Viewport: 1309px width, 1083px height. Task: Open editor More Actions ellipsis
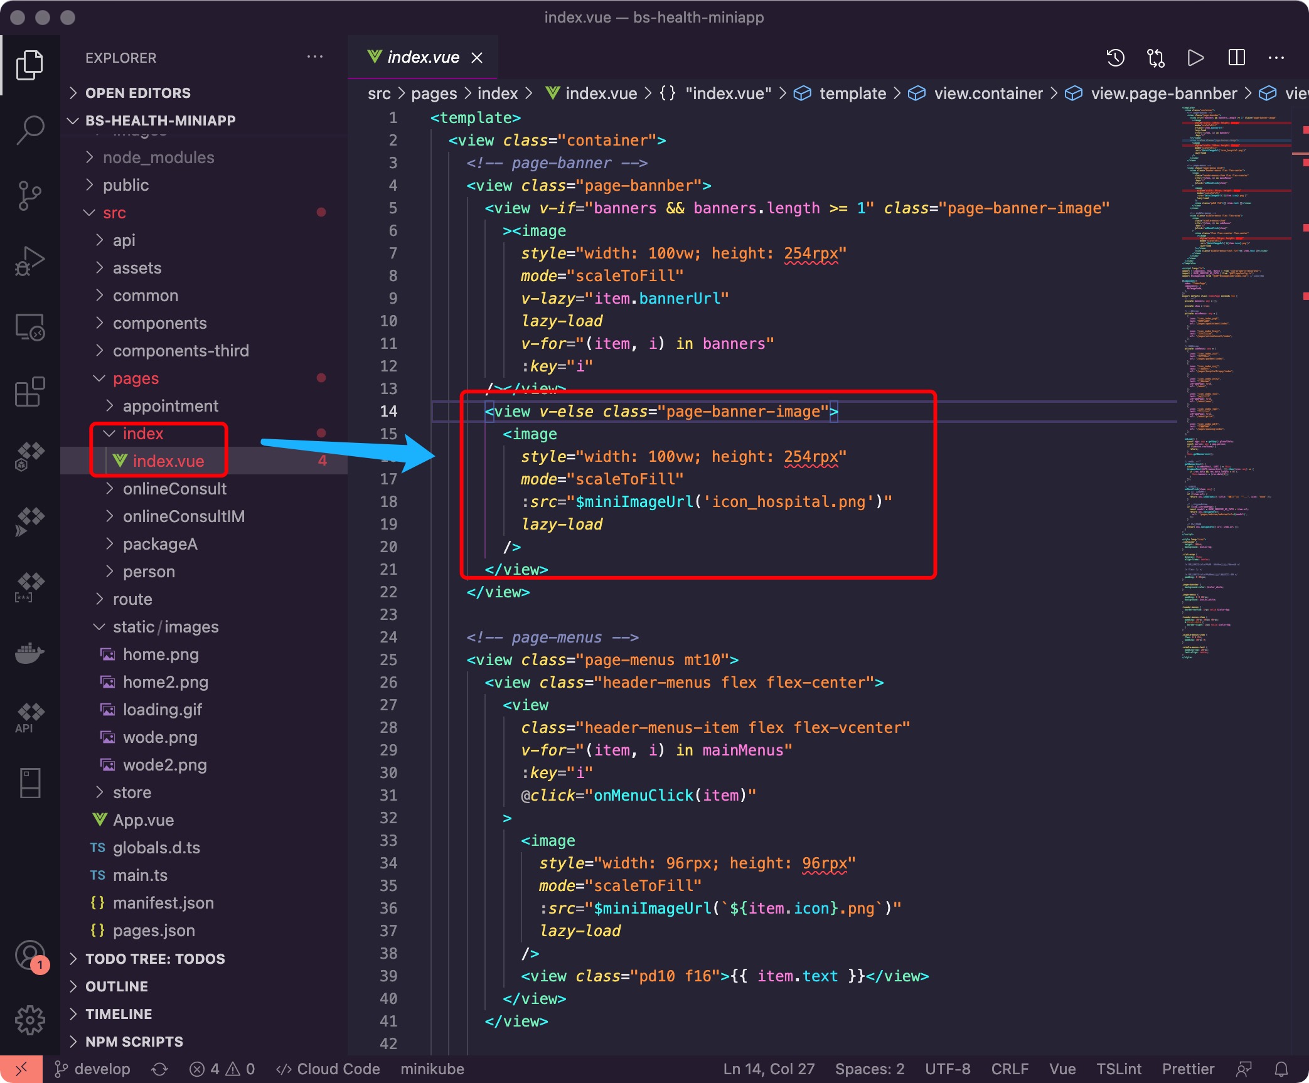pyautogui.click(x=1276, y=58)
